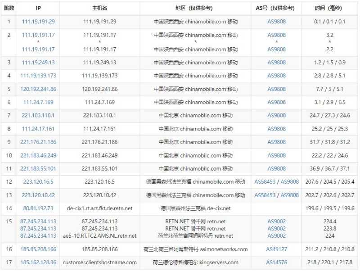Click IP link 111.24.7.169
Screen dimensions: 360x271
38,102
